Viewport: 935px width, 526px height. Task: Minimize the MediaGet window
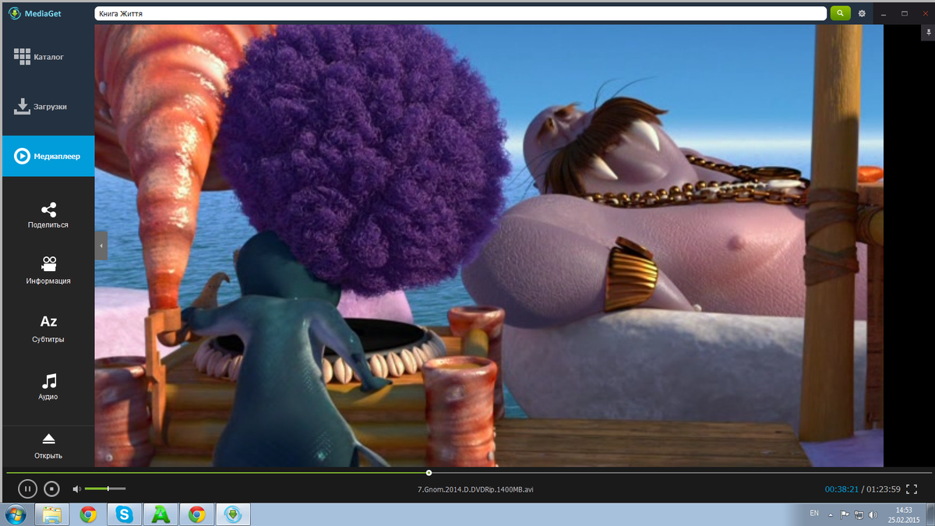pos(884,13)
